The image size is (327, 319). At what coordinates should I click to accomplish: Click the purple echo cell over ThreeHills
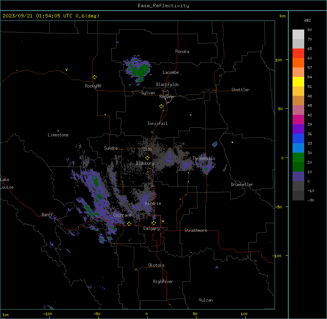(x=205, y=164)
